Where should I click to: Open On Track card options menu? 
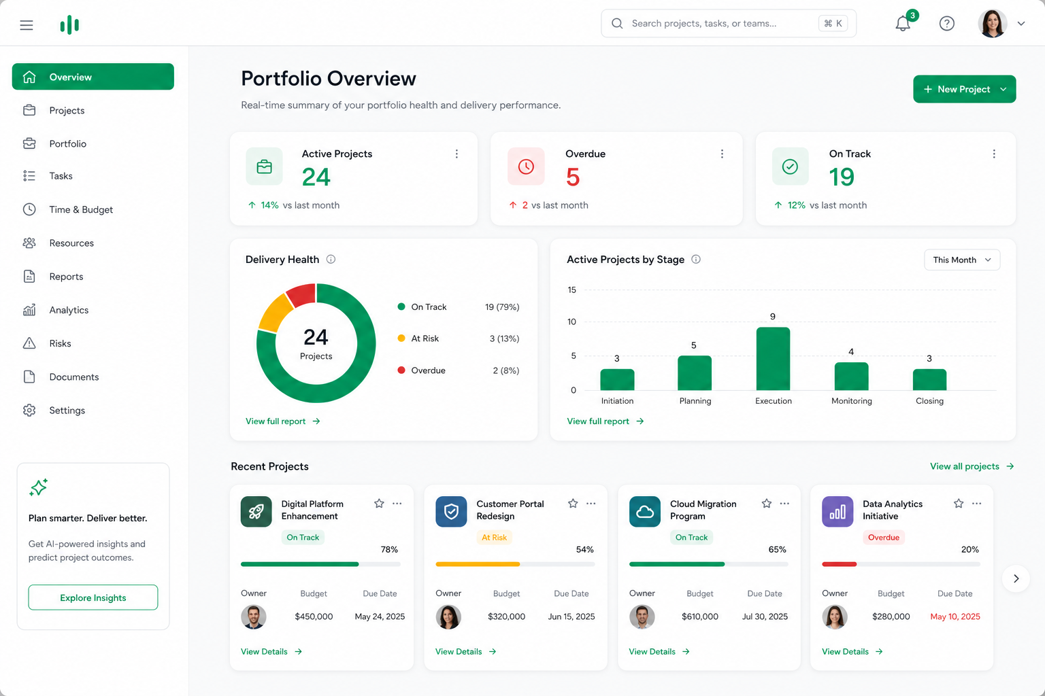tap(994, 154)
